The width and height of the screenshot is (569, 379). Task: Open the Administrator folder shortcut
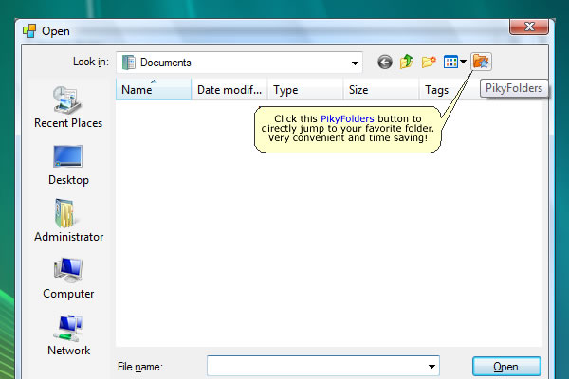68,221
